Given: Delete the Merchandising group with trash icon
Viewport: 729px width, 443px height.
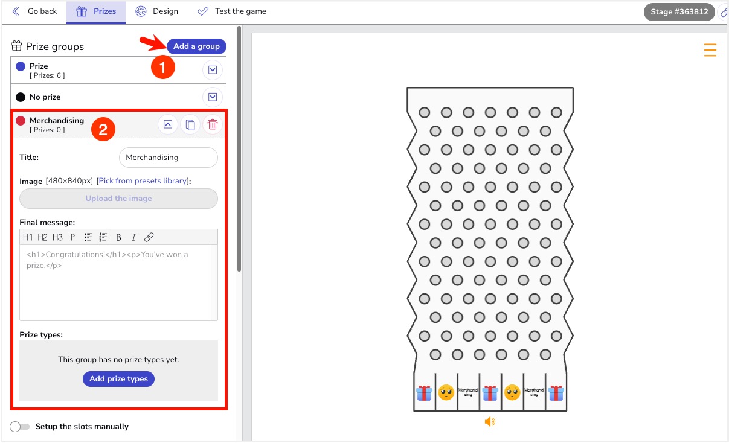Looking at the screenshot, I should click(x=213, y=125).
